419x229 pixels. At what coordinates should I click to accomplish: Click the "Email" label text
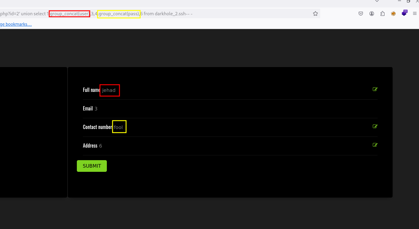click(x=88, y=108)
